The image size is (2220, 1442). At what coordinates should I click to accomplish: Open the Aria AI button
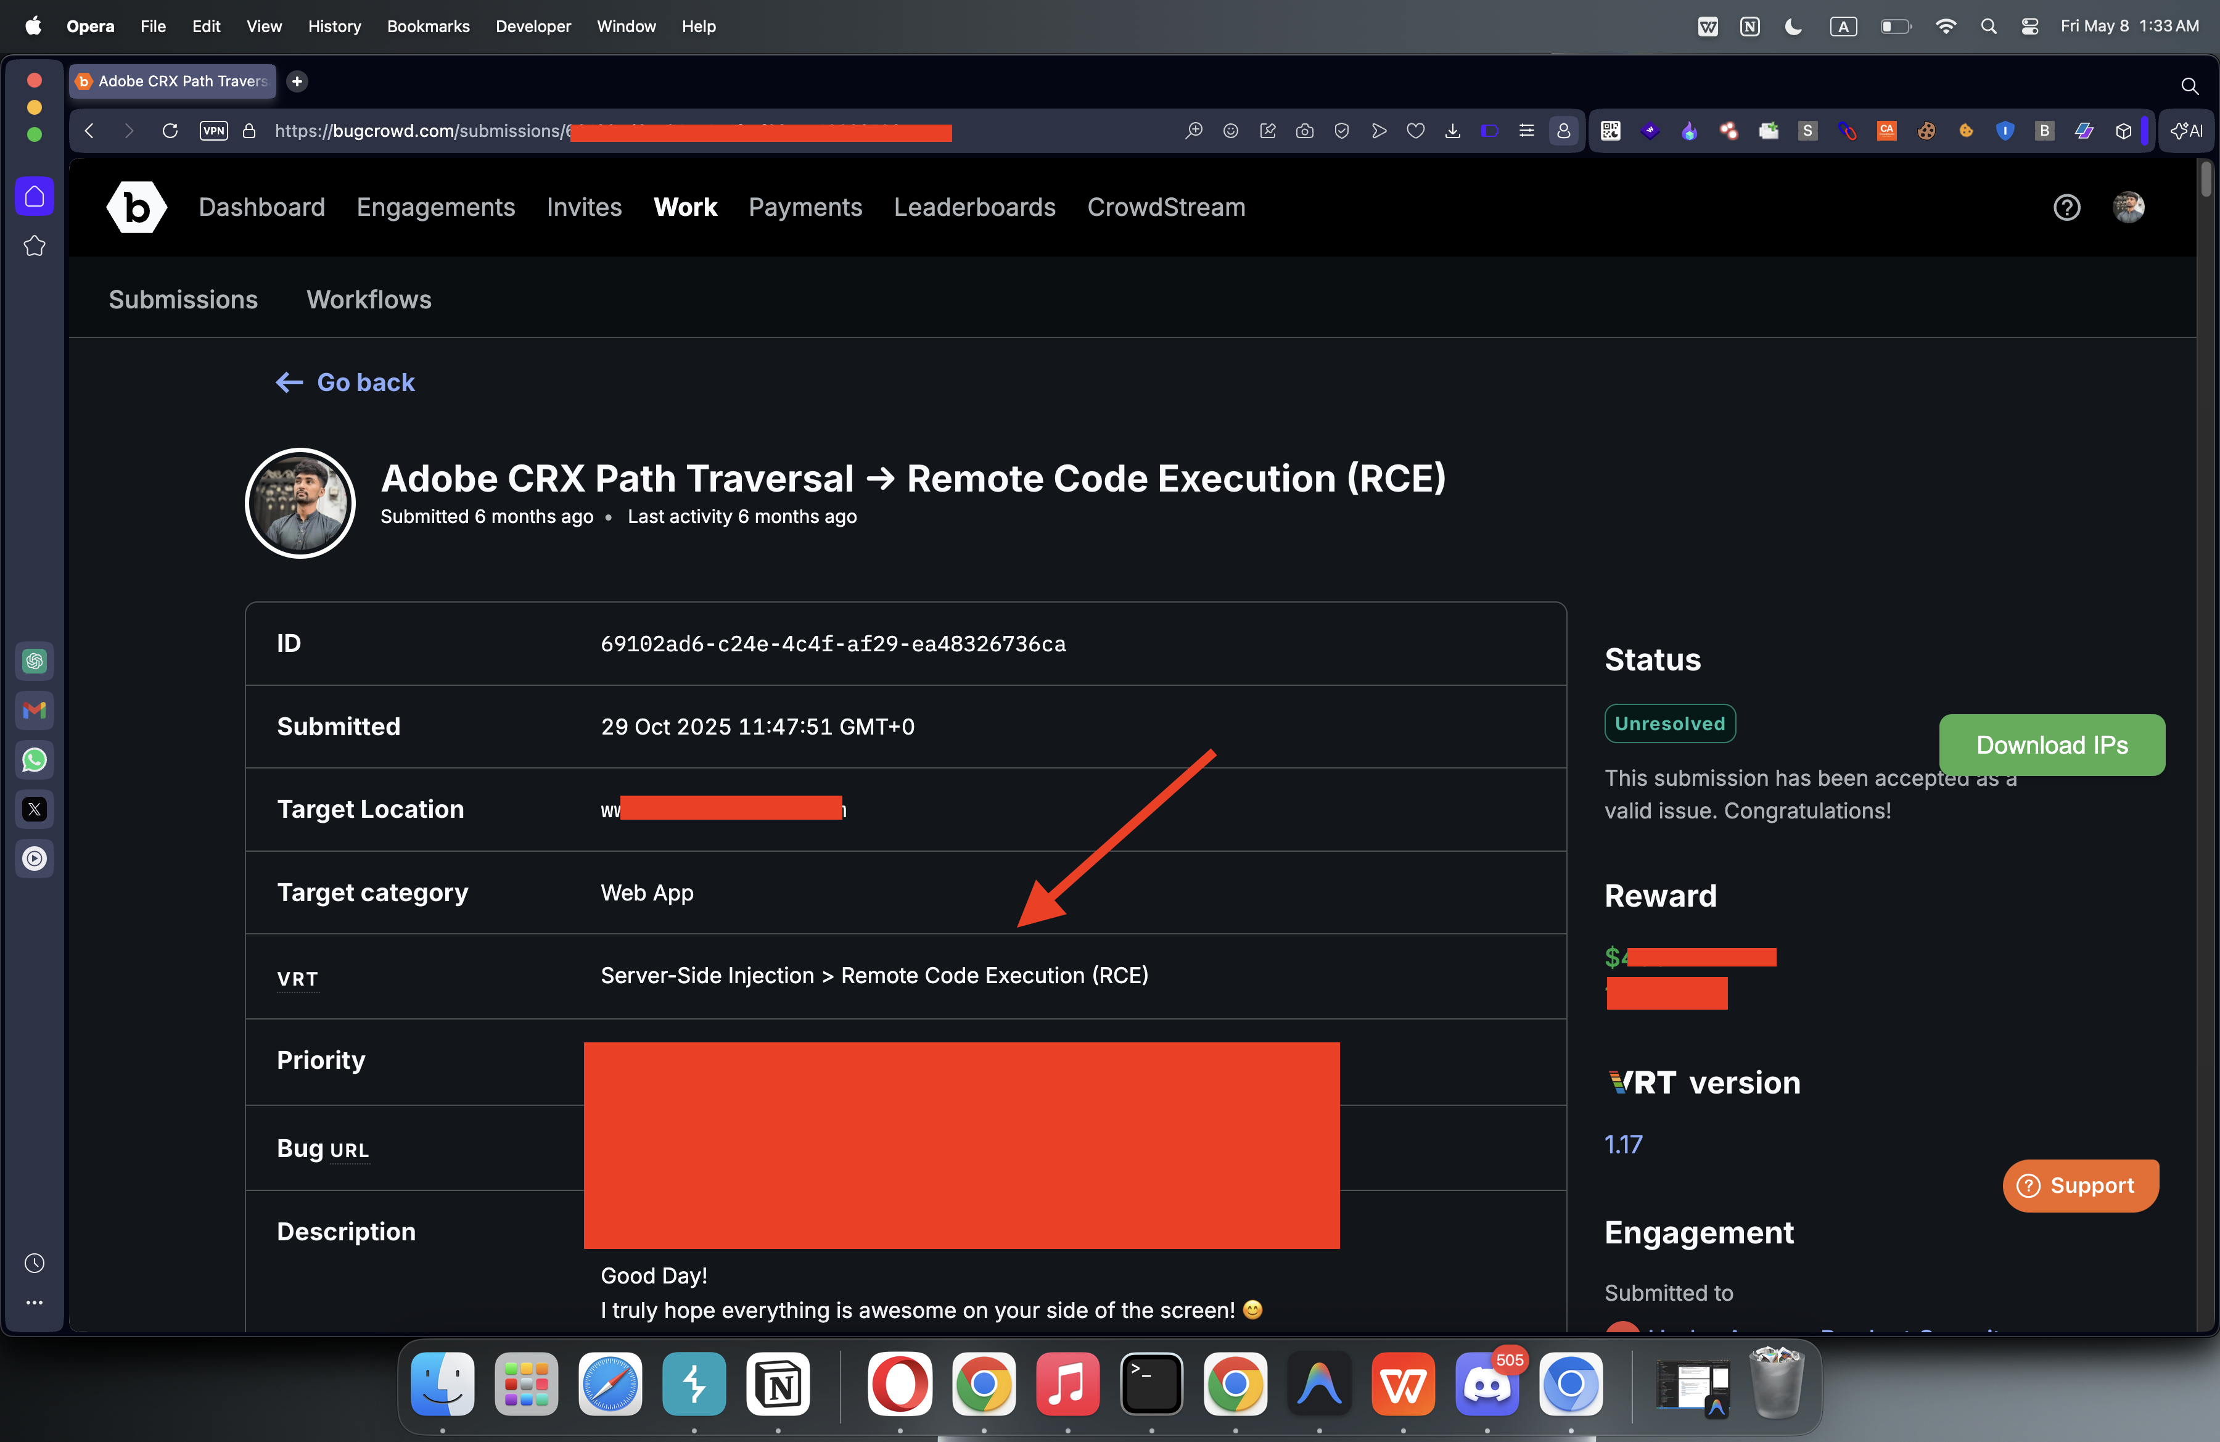pyautogui.click(x=2187, y=131)
